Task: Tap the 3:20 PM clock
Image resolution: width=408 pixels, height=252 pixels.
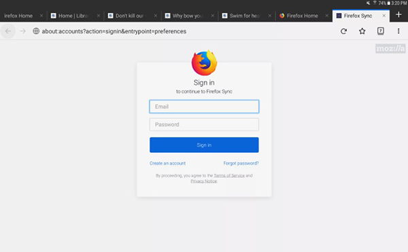Action: point(399,3)
